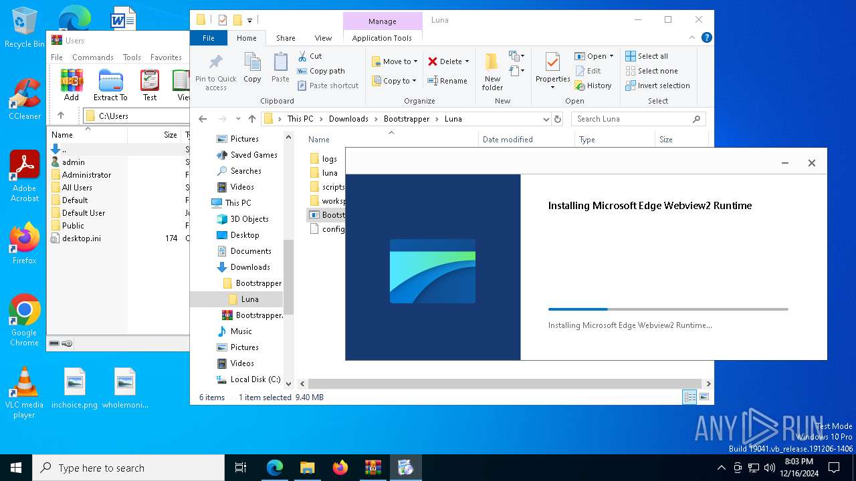Screen dimensions: 856x481
Task: Click the WinRAR C:\Users path field
Action: (x=136, y=116)
